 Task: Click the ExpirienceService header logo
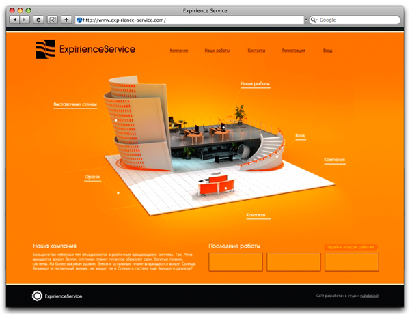[85, 49]
